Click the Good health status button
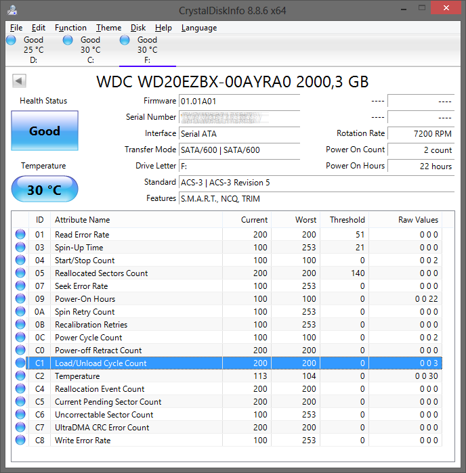The height and width of the screenshot is (473, 466). tap(45, 131)
